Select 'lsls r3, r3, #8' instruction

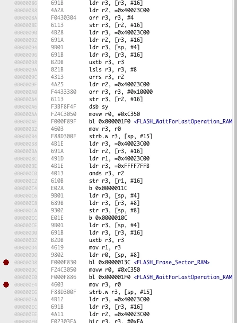click(x=113, y=69)
